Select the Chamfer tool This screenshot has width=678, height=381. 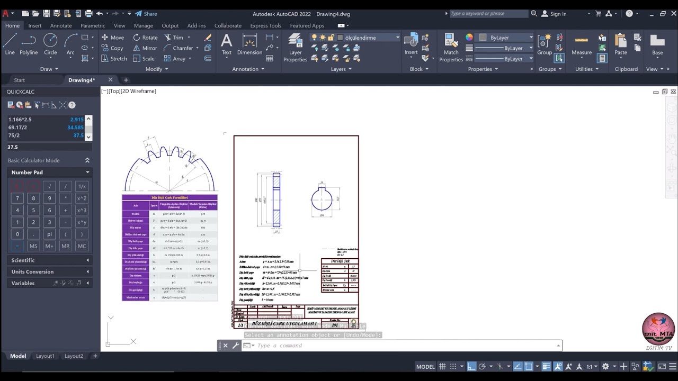point(178,48)
